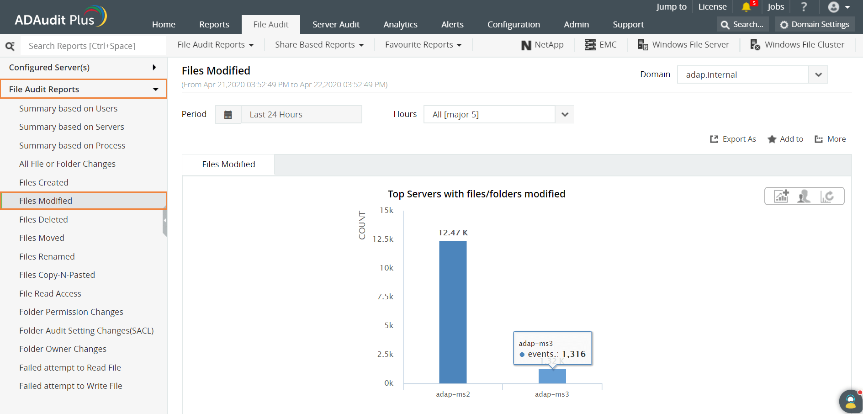
Task: Click the search reports magnifier icon
Action: [x=10, y=46]
